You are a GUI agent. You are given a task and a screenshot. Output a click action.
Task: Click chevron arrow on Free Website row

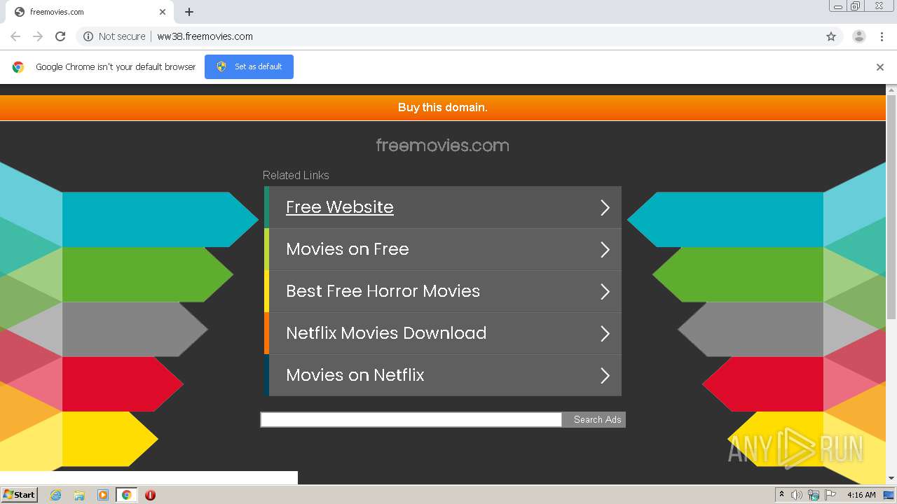tap(605, 207)
